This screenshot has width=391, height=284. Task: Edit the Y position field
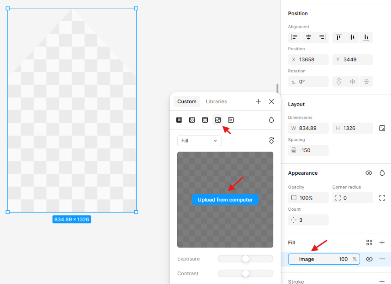click(x=352, y=59)
